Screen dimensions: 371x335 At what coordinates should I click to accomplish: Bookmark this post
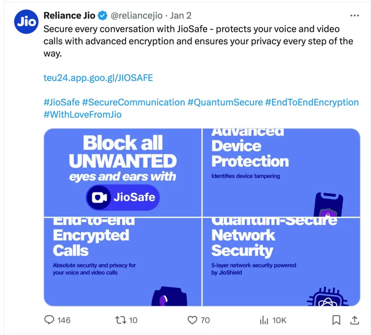point(336,320)
